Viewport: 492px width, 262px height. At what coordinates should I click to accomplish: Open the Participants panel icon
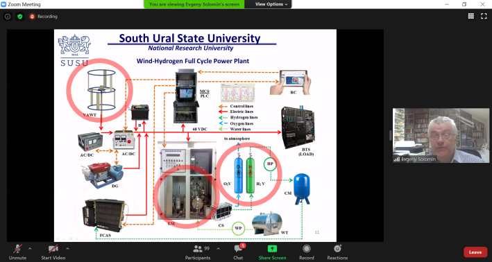tap(198, 249)
